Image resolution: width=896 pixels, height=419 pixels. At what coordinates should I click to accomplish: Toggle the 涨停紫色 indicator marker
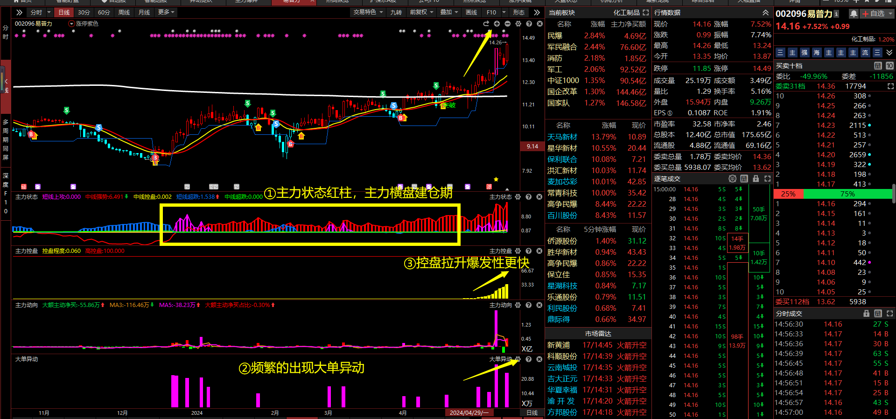coord(71,24)
